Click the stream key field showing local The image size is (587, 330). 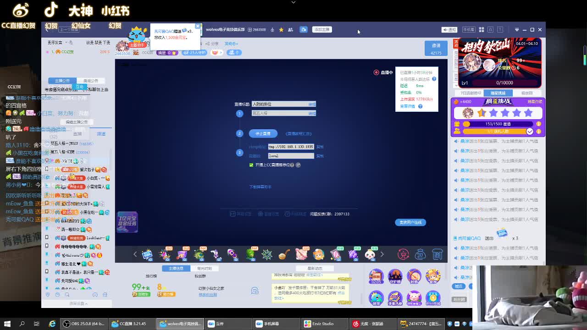coord(291,156)
